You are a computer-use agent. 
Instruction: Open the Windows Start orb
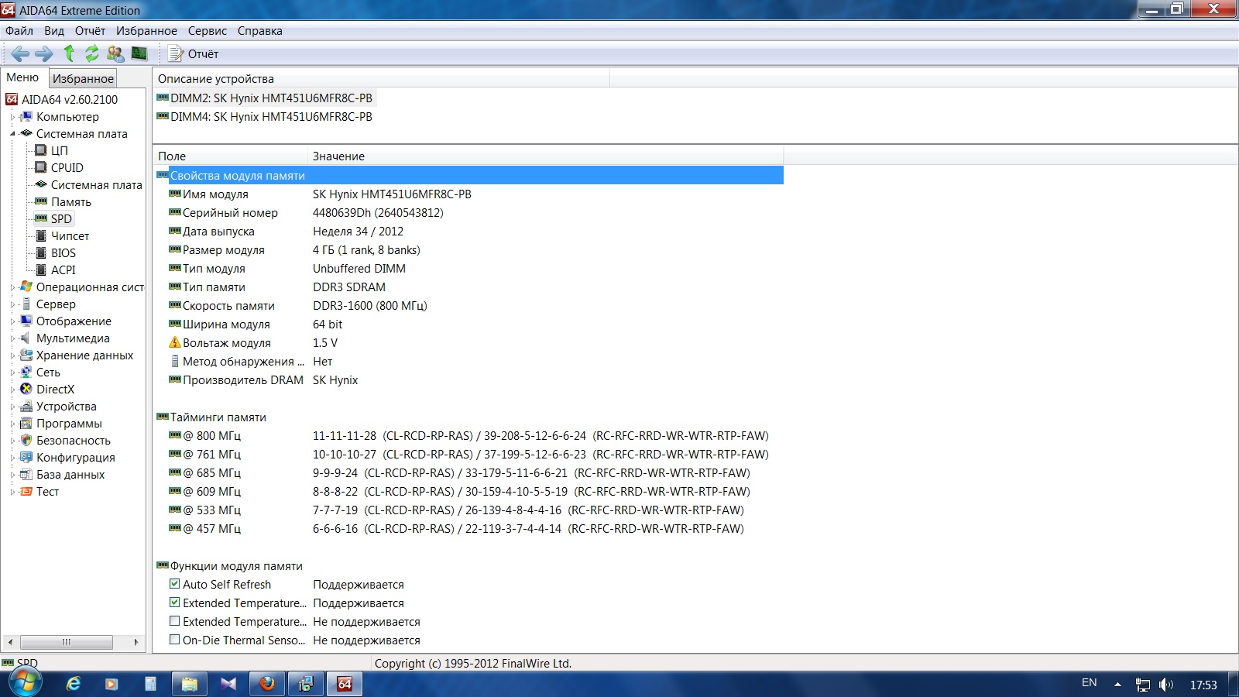click(x=25, y=683)
